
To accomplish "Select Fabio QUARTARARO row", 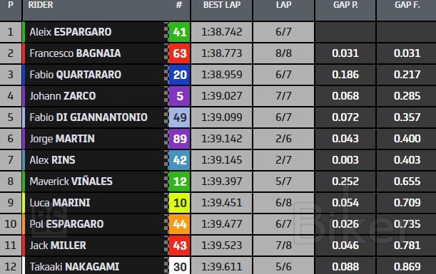I will pyautogui.click(x=218, y=75).
